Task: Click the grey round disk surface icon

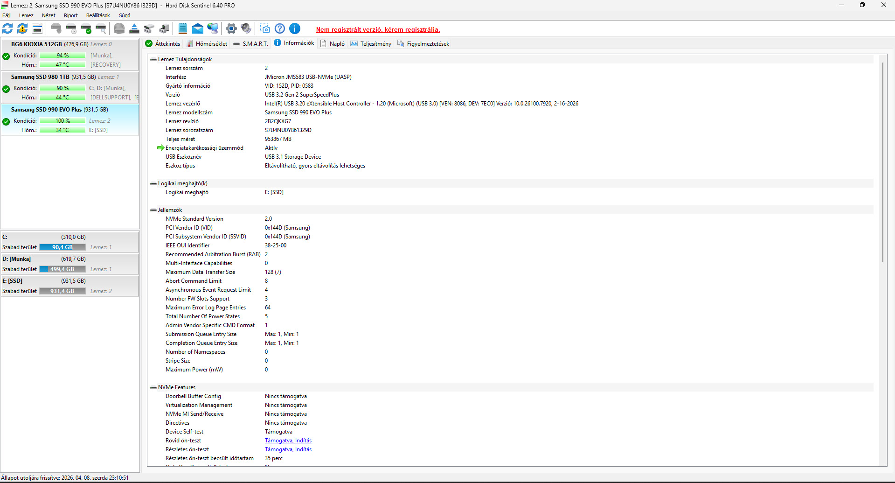Action: tap(119, 28)
